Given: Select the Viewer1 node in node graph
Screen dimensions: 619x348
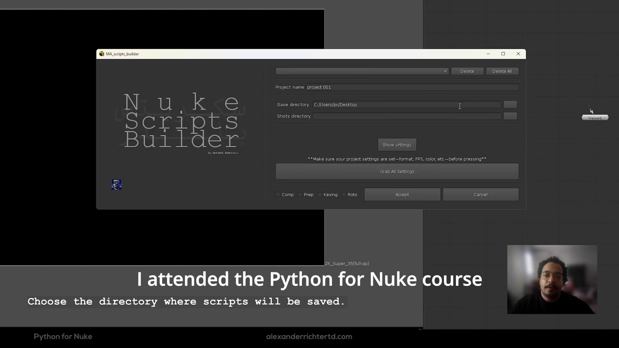Looking at the screenshot, I should coord(595,118).
